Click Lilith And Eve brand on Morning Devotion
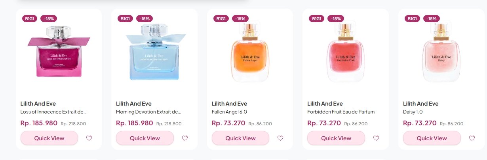Viewport: 487px width, 160px height. tap(134, 104)
